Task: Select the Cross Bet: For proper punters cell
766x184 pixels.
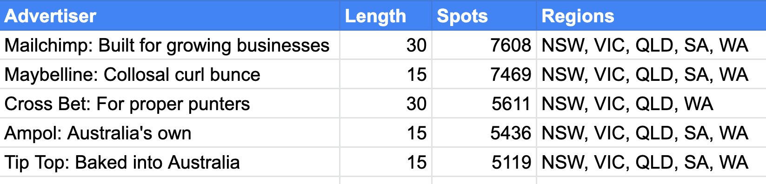Action: coord(170,104)
